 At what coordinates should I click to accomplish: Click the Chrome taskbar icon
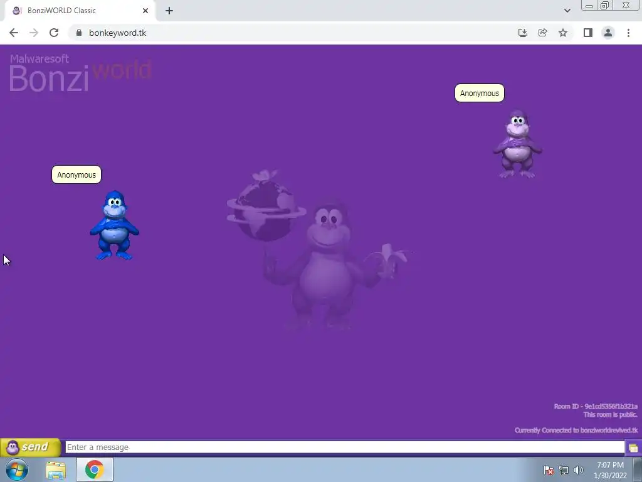tap(95, 469)
